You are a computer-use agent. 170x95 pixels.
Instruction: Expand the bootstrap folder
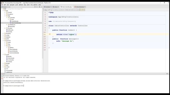point(3,34)
